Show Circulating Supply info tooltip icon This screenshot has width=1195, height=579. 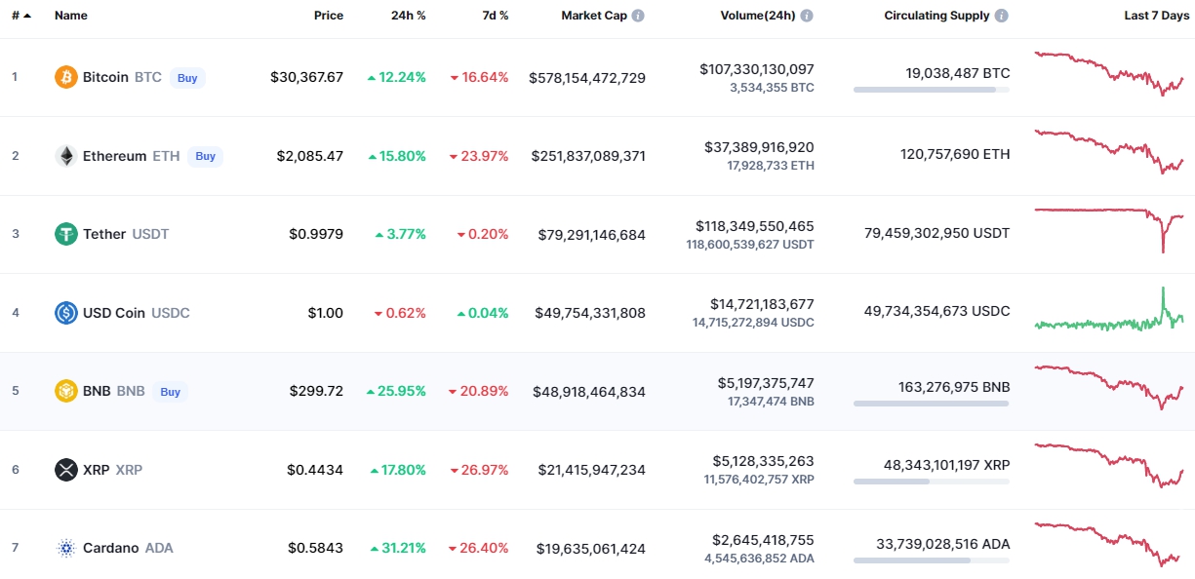tap(1002, 16)
